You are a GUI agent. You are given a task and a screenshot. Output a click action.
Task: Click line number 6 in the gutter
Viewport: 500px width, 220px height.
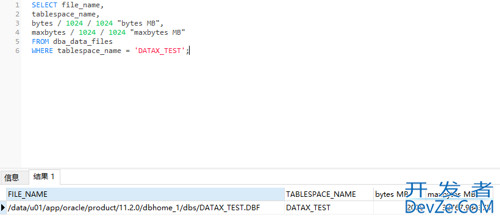17,51
